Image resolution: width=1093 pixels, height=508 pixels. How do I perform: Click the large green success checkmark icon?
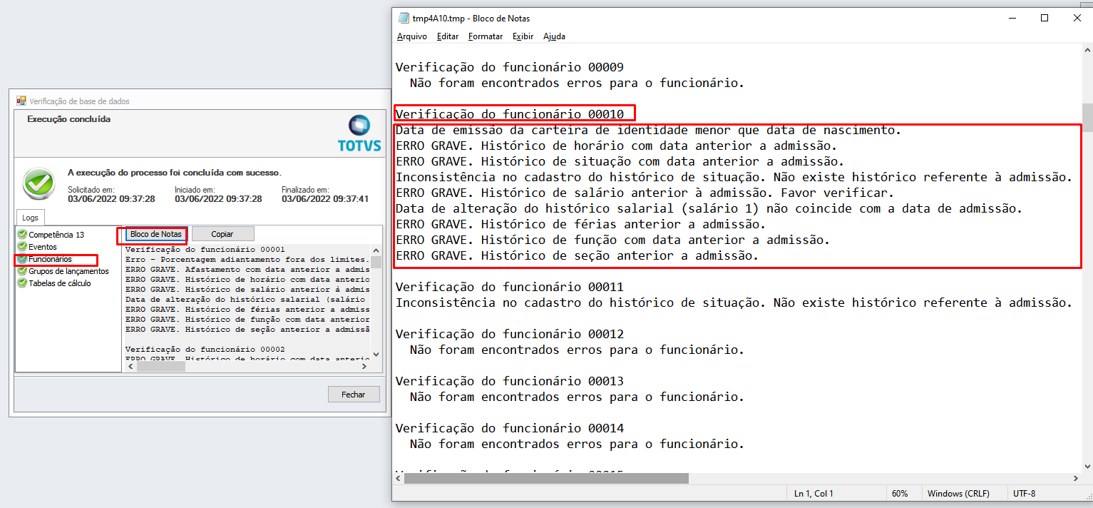[39, 183]
